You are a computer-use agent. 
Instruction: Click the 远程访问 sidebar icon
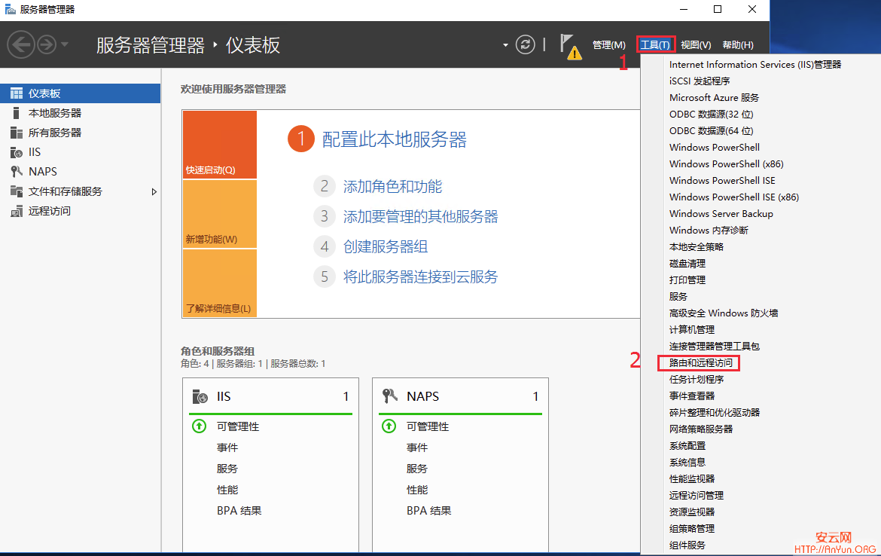click(x=16, y=211)
